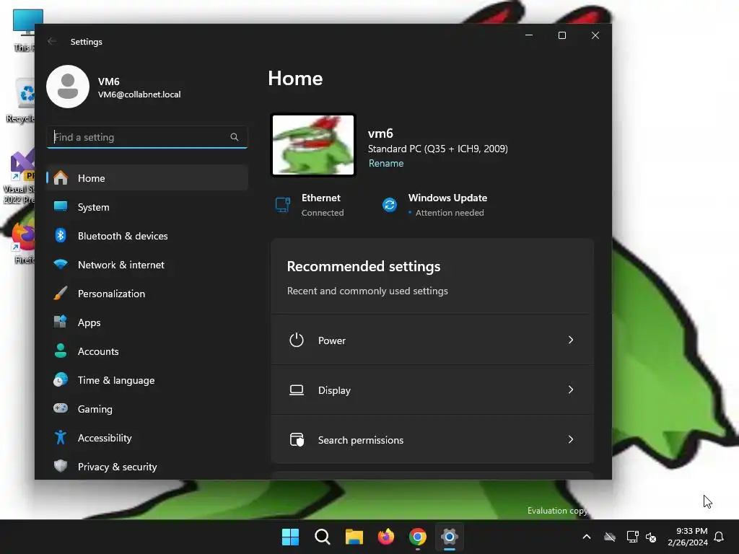Expand the Display row chevron
Screen dimensions: 739x554
[571, 390]
